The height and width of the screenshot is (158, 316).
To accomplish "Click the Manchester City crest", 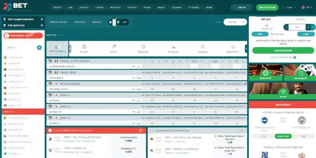I will click(302, 120).
